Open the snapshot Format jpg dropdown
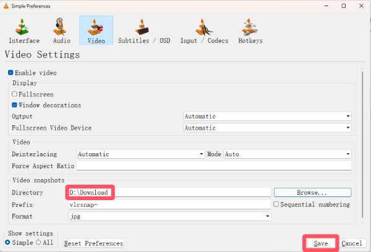 pyautogui.click(x=169, y=216)
